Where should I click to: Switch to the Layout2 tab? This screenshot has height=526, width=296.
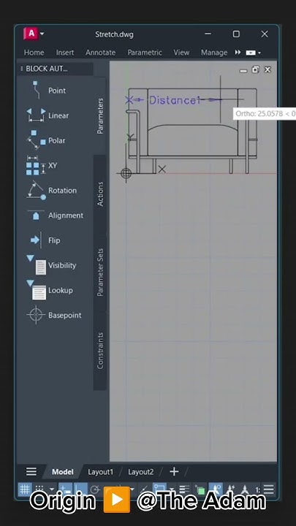pos(140,472)
